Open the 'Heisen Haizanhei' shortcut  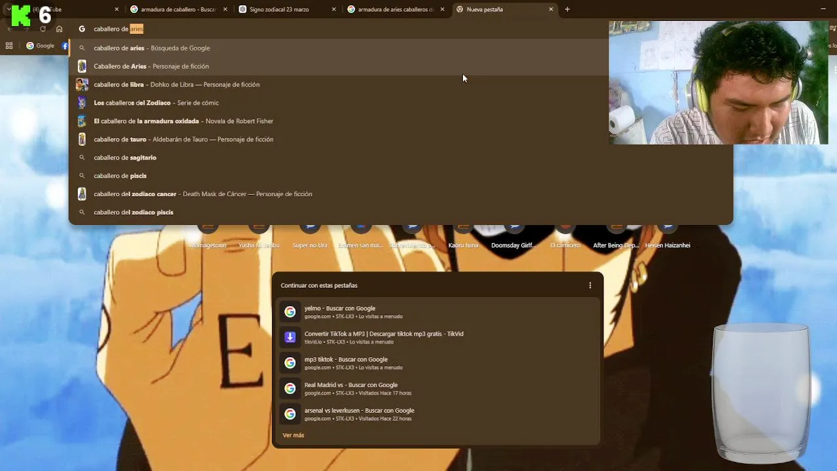pyautogui.click(x=668, y=237)
